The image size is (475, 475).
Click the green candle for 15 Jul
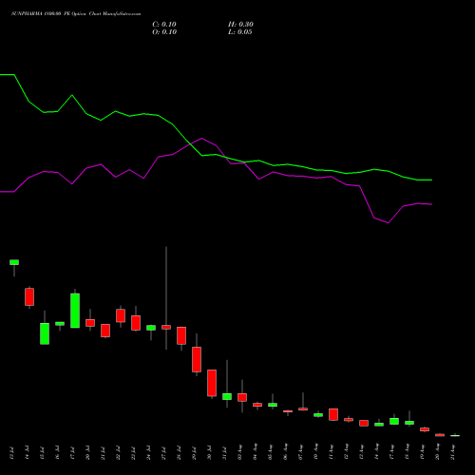pyautogui.click(x=45, y=333)
